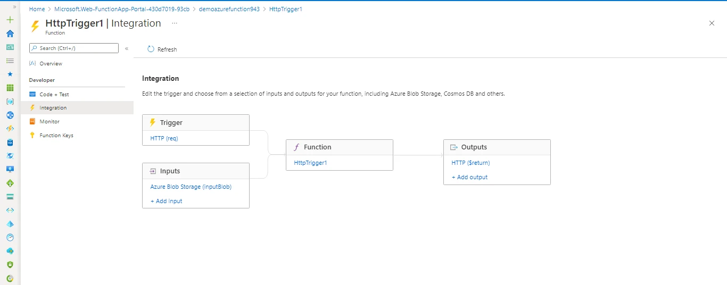Open SQL databases icon in sidebar

click(10, 142)
